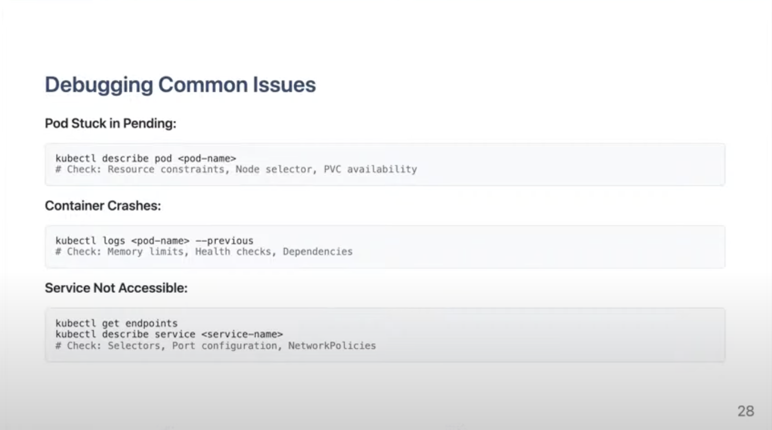Click "Memory limits" in the second comment
Screen dimensions: 772x430
click(x=145, y=252)
